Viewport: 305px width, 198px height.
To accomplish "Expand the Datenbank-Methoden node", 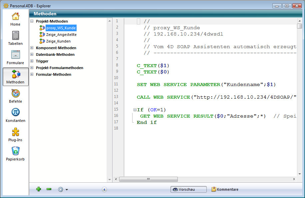I will (x=32, y=54).
